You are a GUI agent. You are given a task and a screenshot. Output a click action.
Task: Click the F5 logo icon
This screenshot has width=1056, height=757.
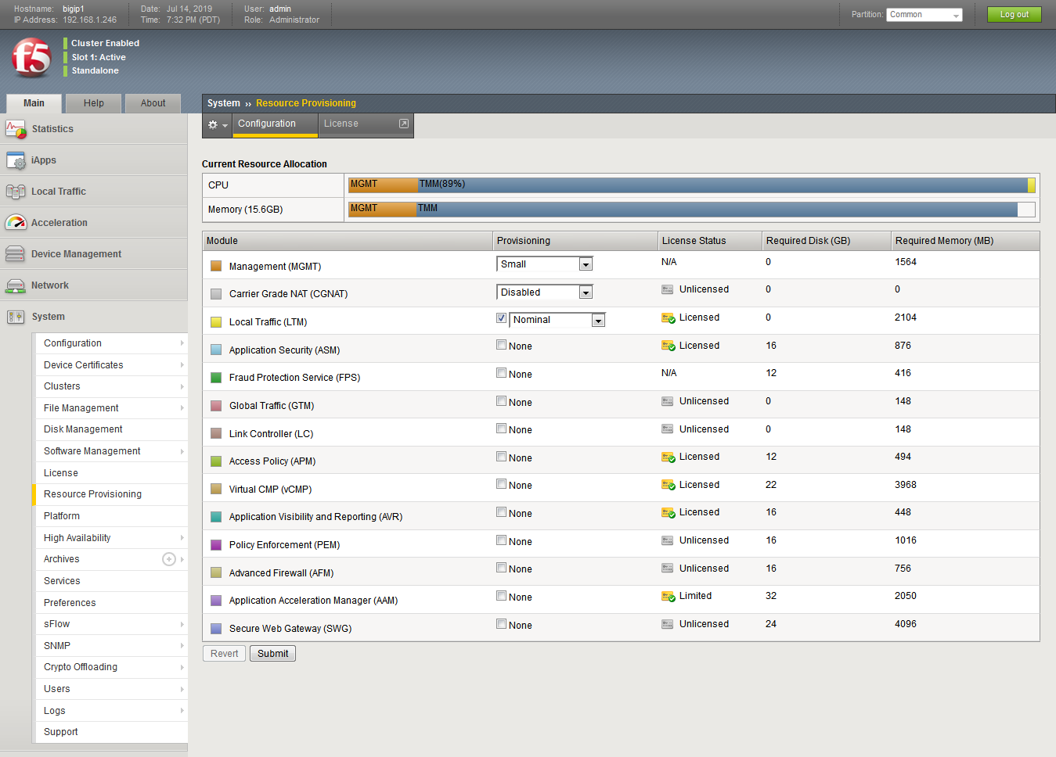(x=31, y=57)
